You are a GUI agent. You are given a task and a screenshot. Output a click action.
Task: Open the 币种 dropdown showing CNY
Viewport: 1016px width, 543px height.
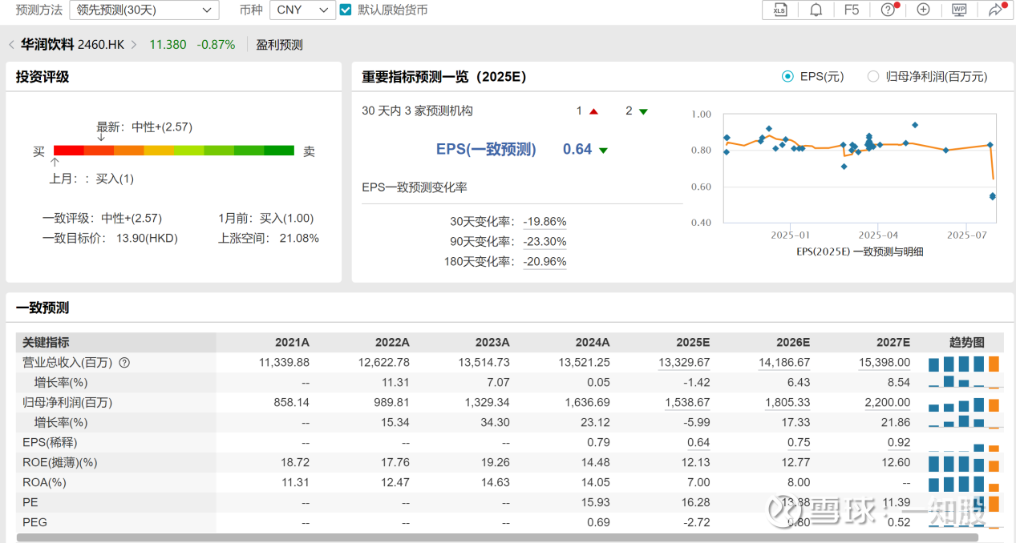click(x=302, y=10)
